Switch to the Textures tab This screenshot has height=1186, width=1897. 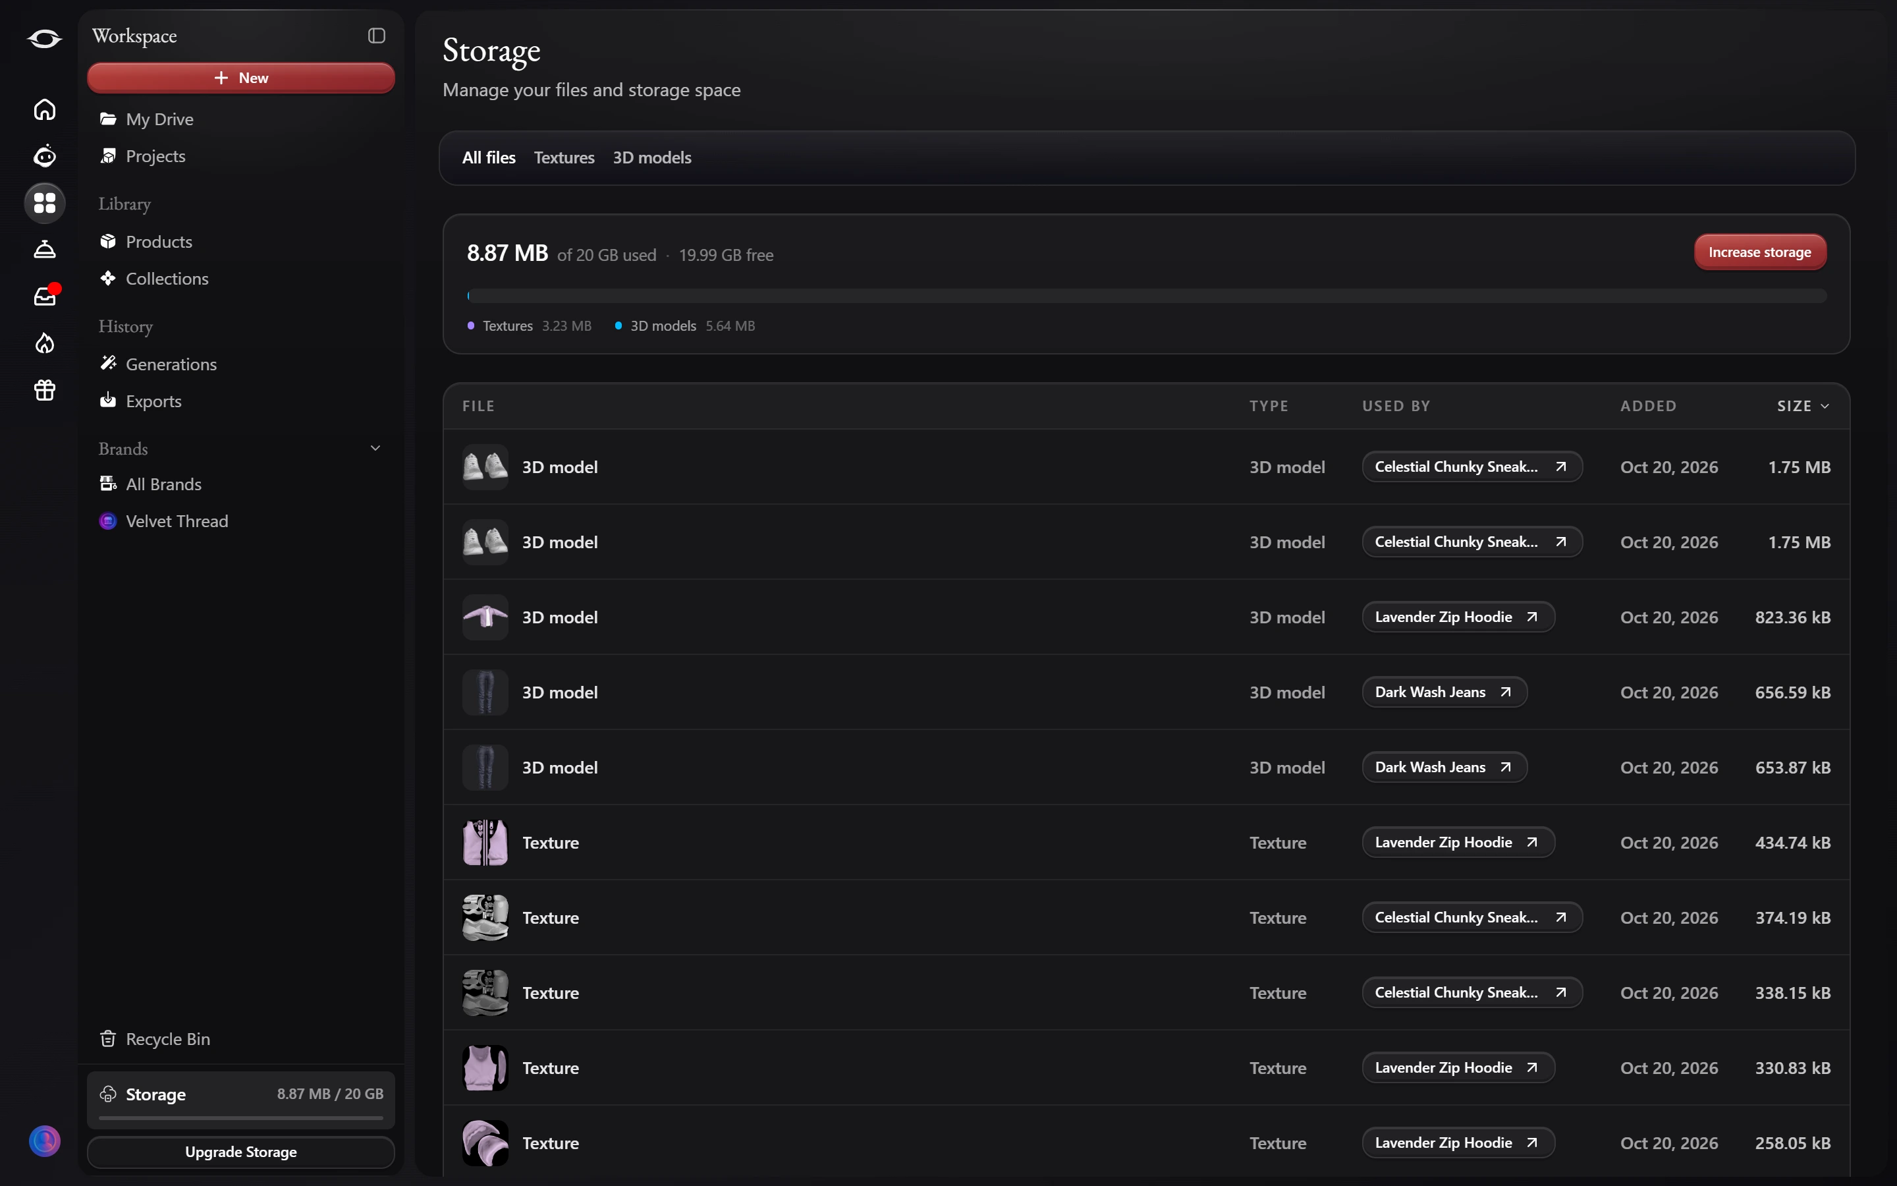coord(564,157)
